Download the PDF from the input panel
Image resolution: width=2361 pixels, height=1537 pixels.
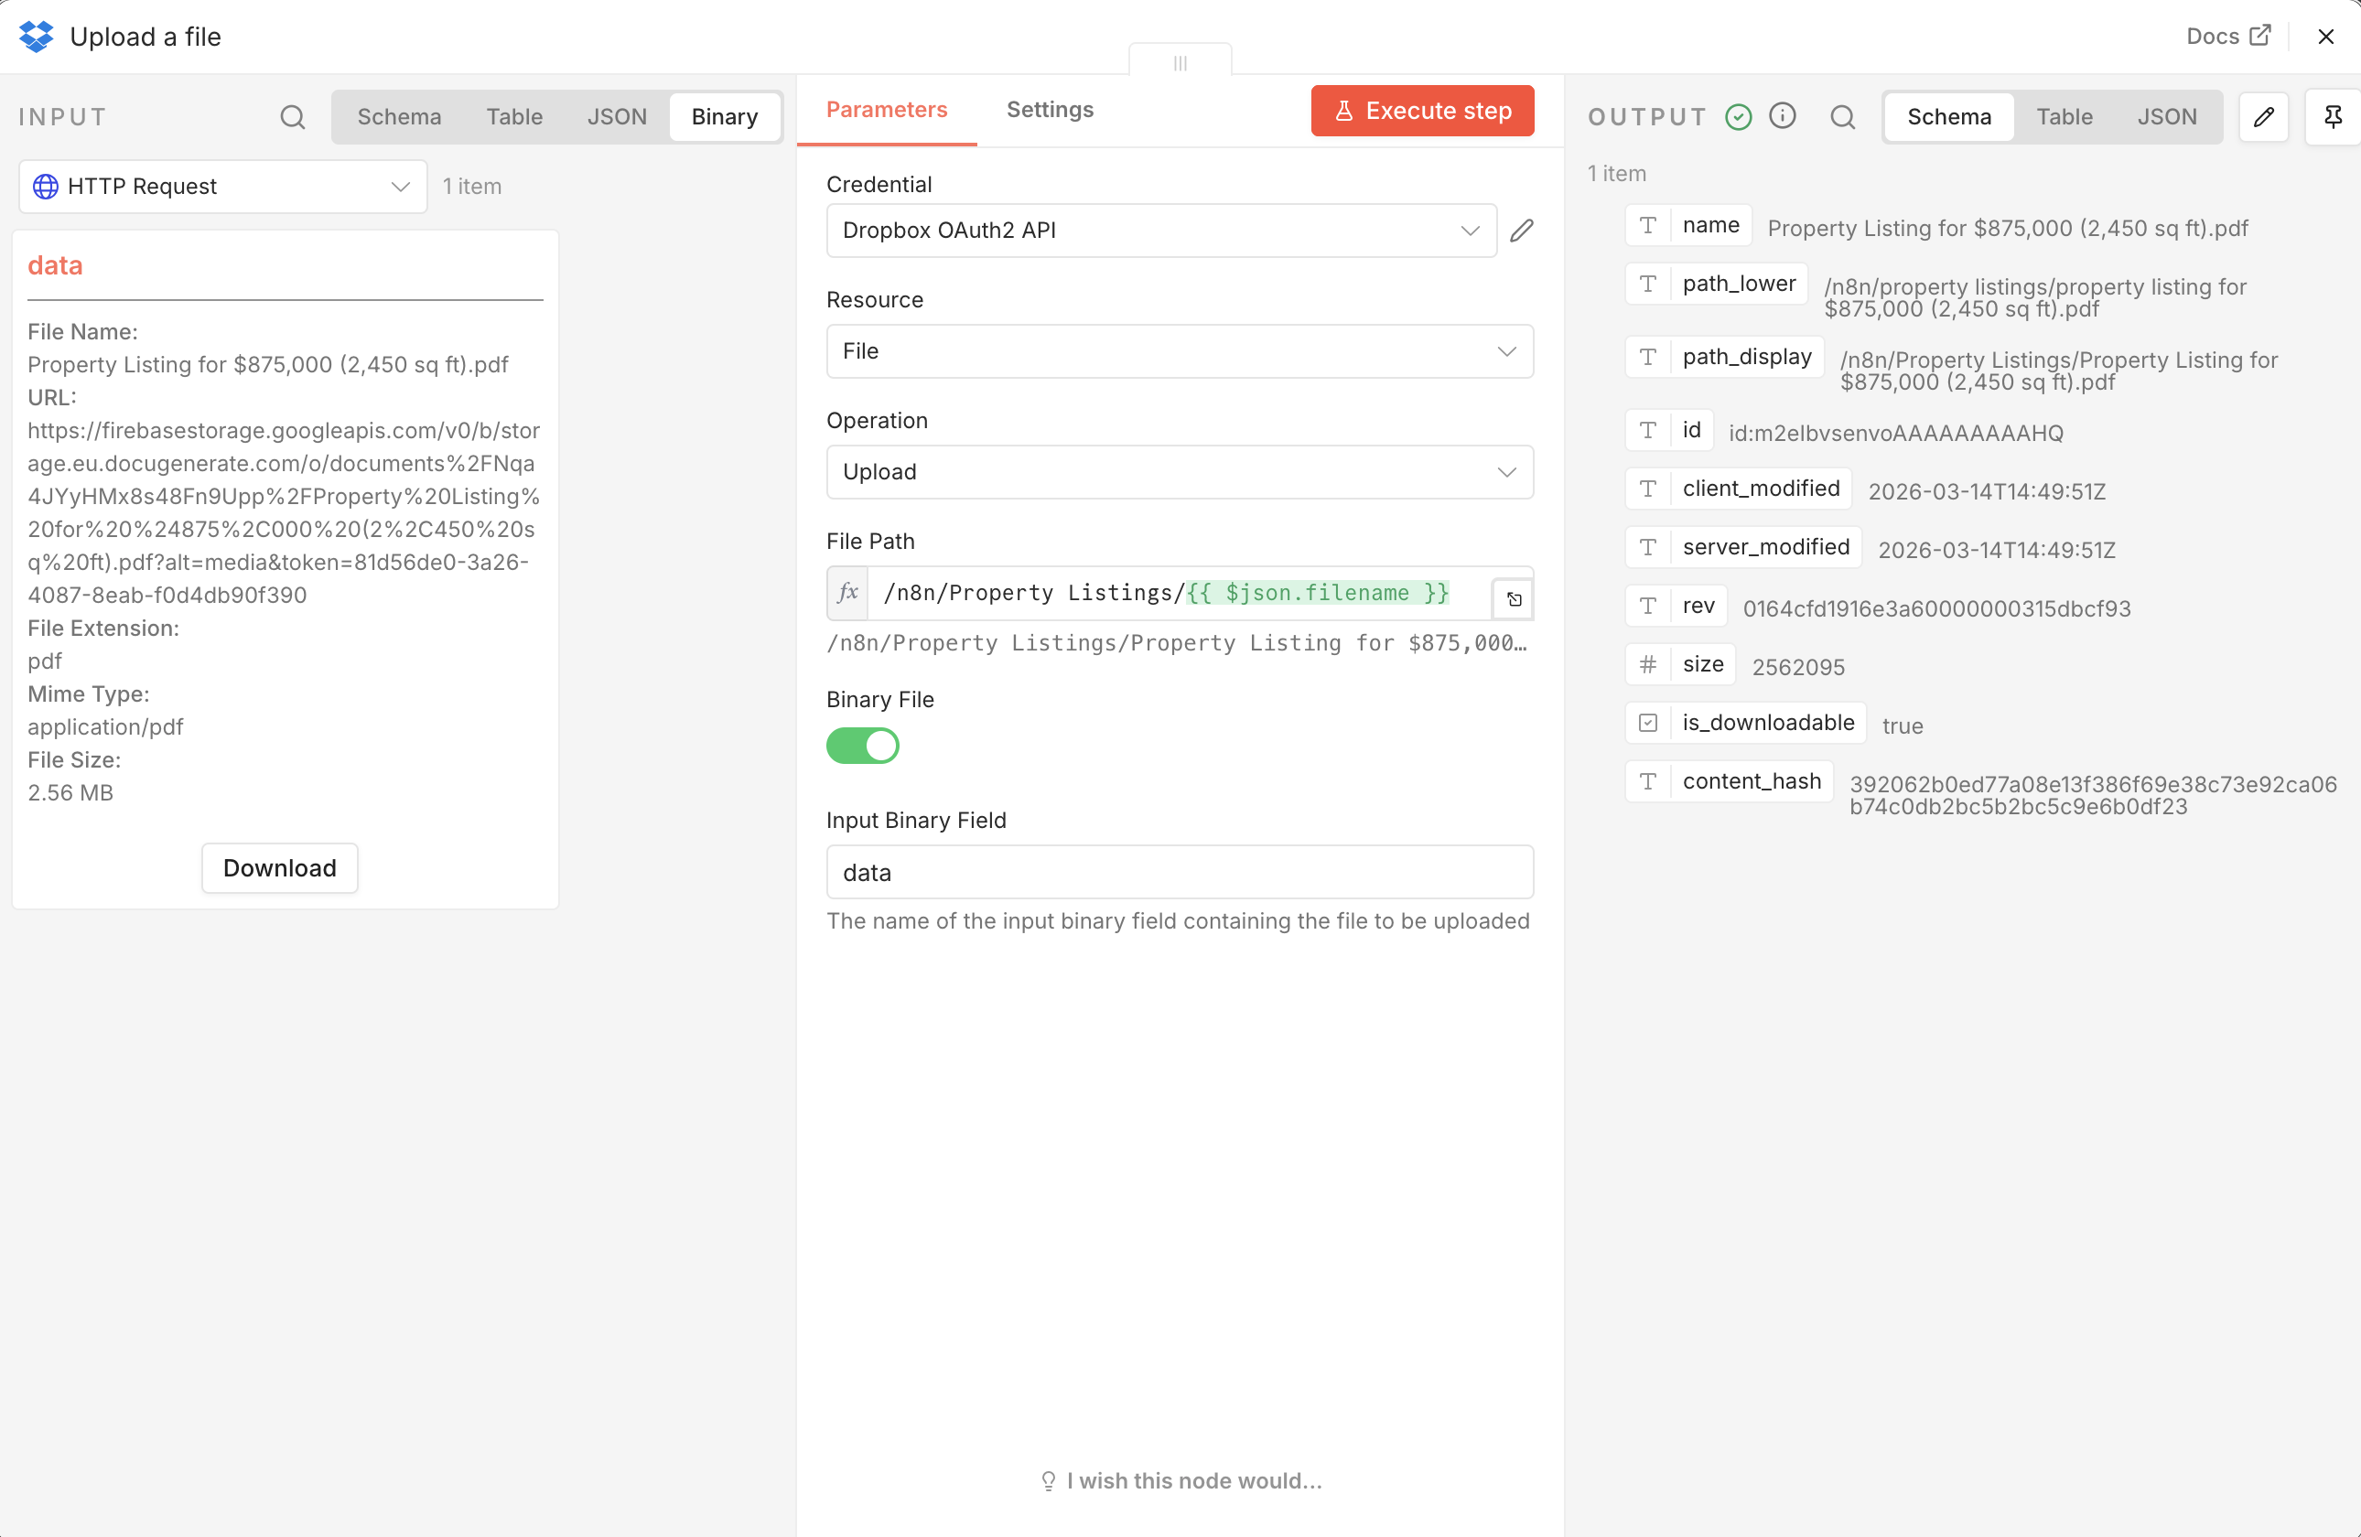(x=279, y=866)
